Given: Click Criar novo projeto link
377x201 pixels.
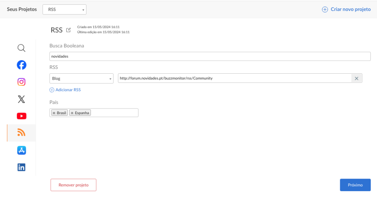Looking at the screenshot, I should coord(346,10).
